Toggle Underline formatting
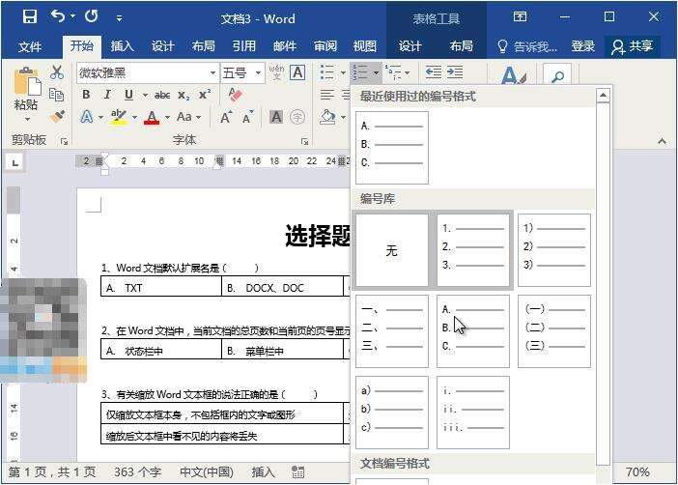This screenshot has height=485, width=678. (128, 95)
